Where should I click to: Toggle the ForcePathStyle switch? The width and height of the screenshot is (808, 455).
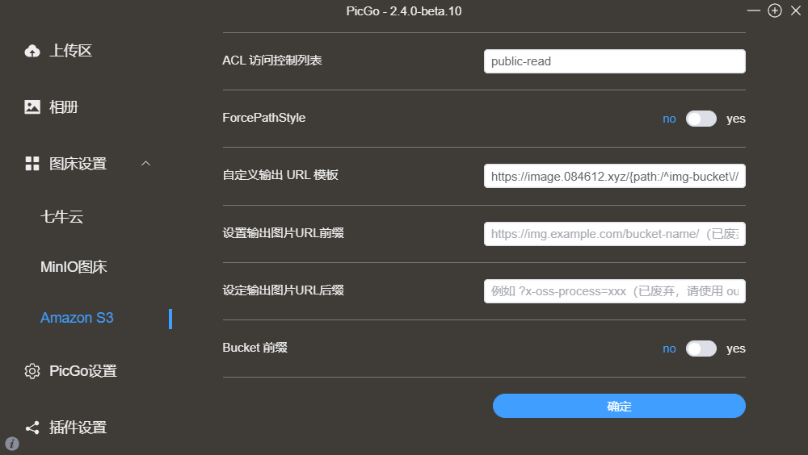701,119
